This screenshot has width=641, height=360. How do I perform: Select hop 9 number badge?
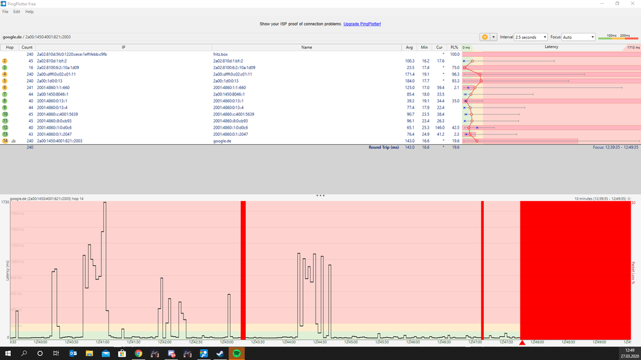click(x=5, y=108)
